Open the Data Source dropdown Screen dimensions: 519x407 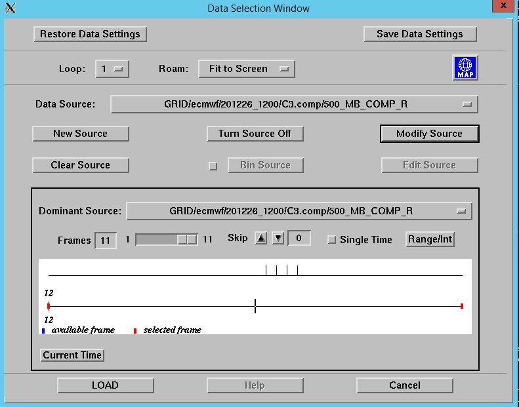(x=294, y=104)
